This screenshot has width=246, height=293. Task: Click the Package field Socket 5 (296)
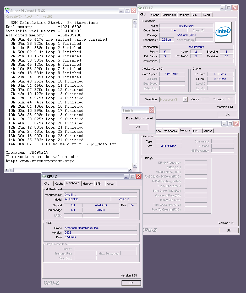tap(186, 35)
